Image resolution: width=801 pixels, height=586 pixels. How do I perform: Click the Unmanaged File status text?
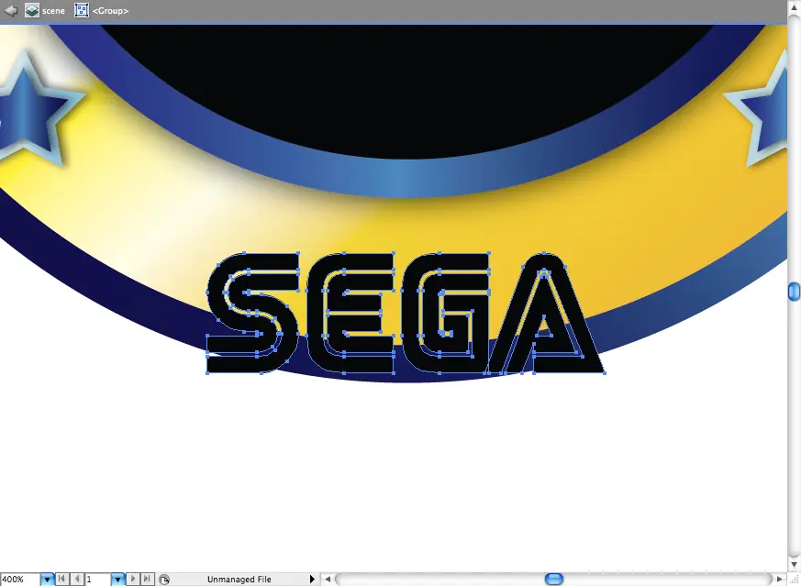239,580
